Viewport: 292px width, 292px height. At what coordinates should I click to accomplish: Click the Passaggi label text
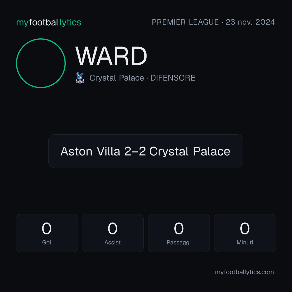179,243
